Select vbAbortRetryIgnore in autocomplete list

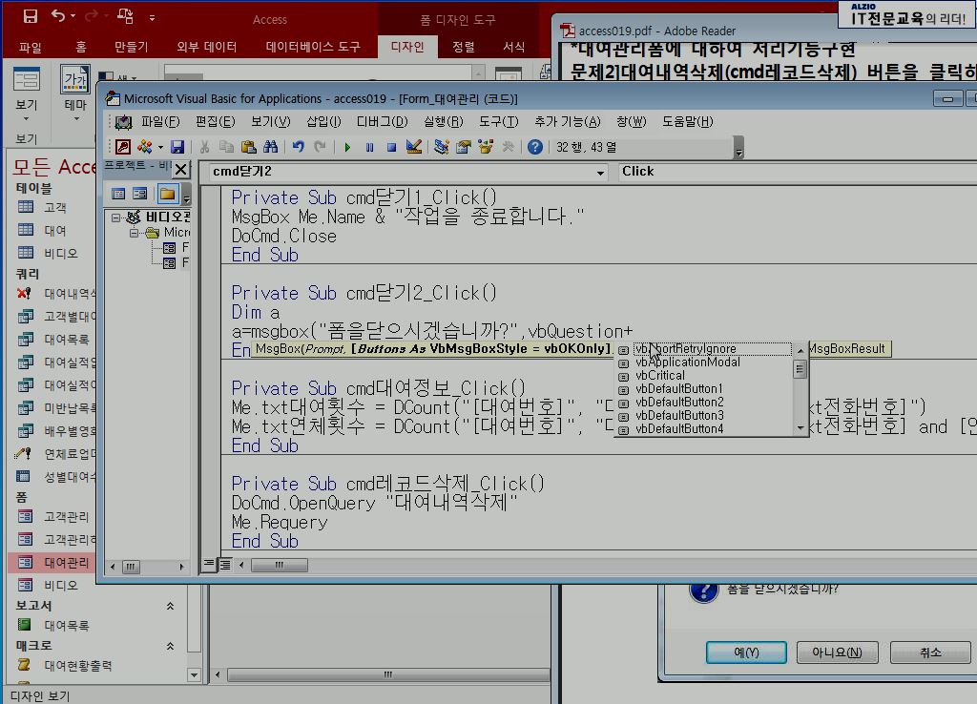713,349
